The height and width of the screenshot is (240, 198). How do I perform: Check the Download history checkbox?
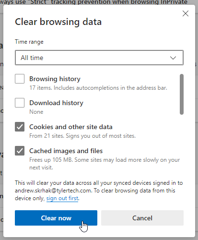[x=20, y=103]
